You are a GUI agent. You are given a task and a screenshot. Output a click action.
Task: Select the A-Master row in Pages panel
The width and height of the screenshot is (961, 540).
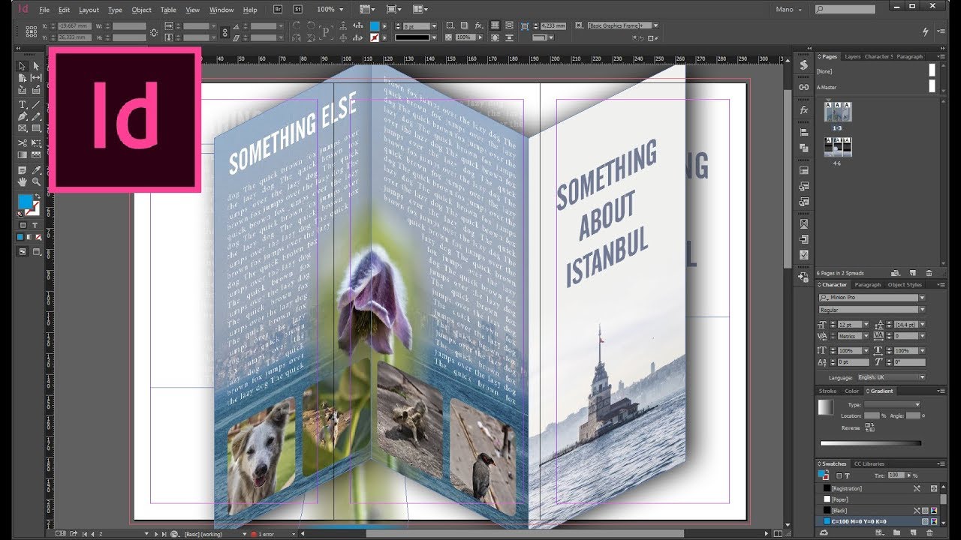click(878, 87)
